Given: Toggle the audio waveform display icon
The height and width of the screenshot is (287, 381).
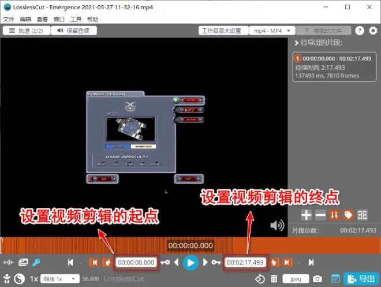Looking at the screenshot, I should (8, 262).
